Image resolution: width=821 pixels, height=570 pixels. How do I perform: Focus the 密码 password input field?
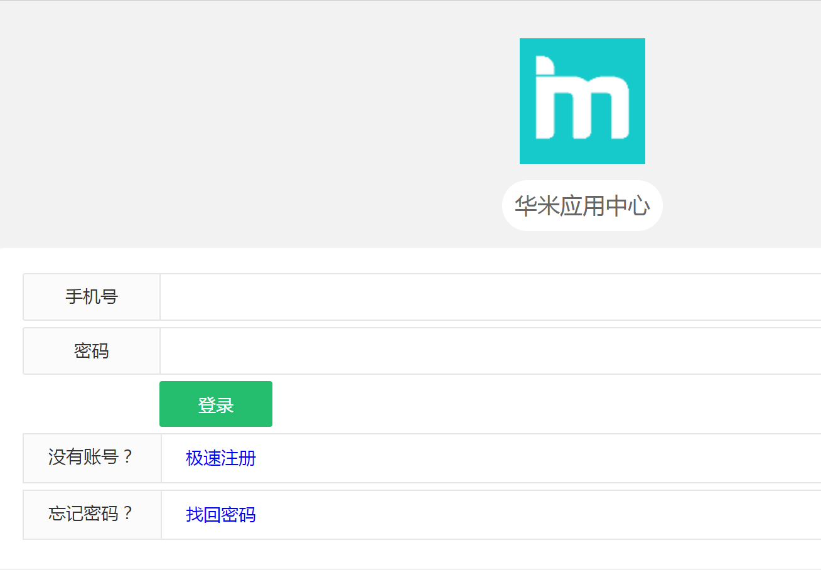(491, 351)
